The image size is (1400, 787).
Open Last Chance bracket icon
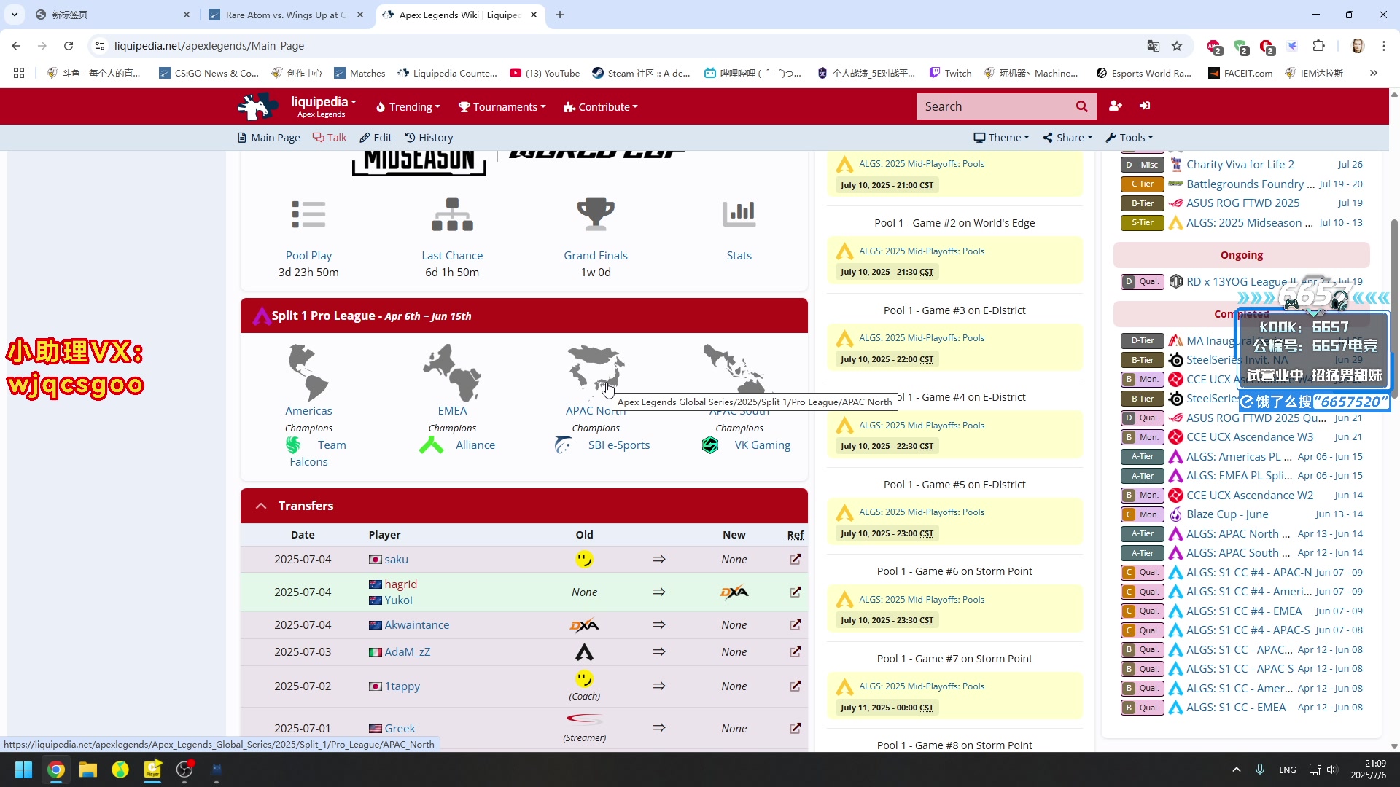[x=452, y=215]
